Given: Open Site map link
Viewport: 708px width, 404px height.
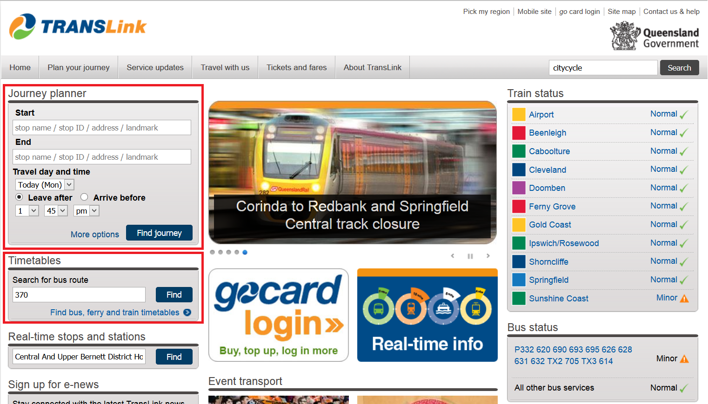Looking at the screenshot, I should [621, 12].
